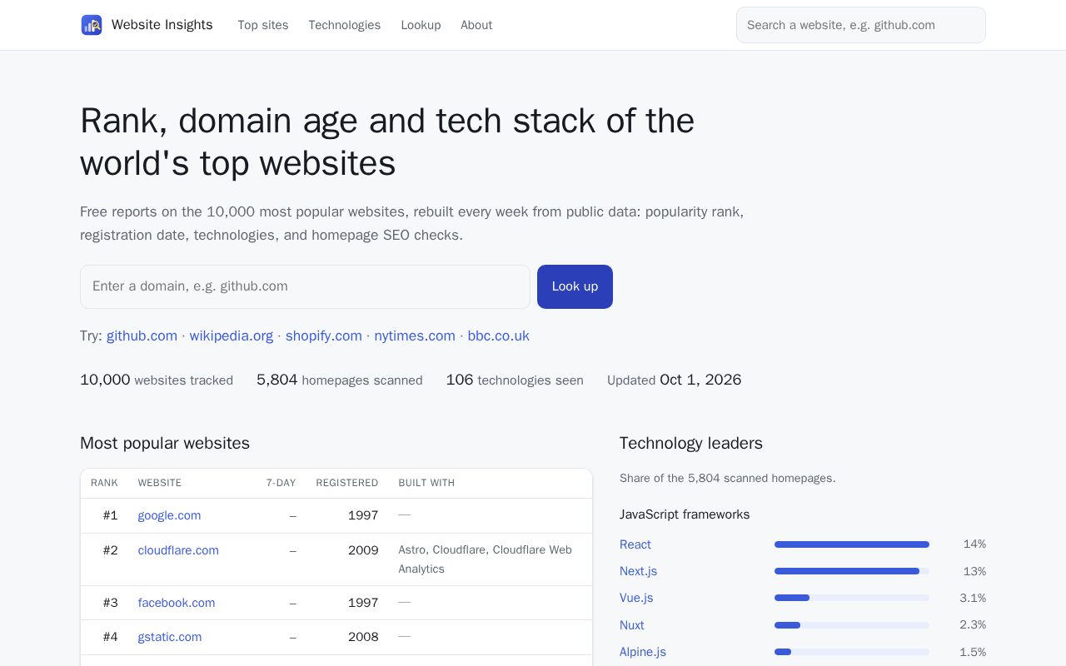The height and width of the screenshot is (666, 1066).
Task: Click the React 14% share bar
Action: pos(852,544)
